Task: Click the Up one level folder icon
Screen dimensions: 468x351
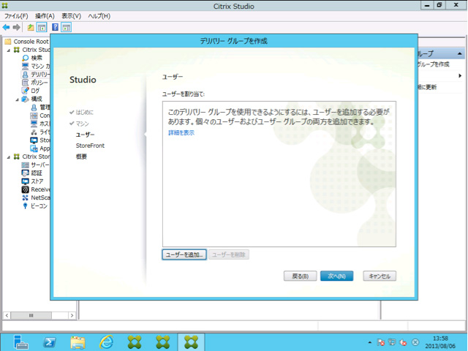Action: [31, 28]
